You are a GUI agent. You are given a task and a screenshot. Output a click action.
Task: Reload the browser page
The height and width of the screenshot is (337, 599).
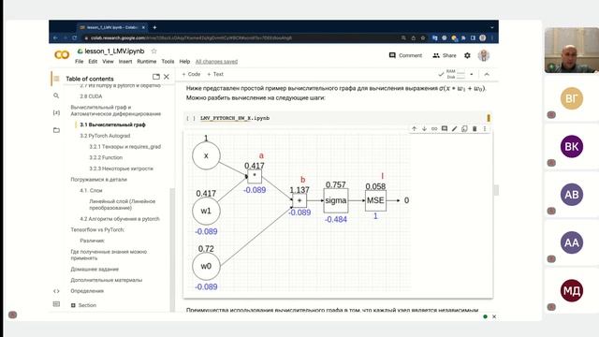(x=75, y=37)
